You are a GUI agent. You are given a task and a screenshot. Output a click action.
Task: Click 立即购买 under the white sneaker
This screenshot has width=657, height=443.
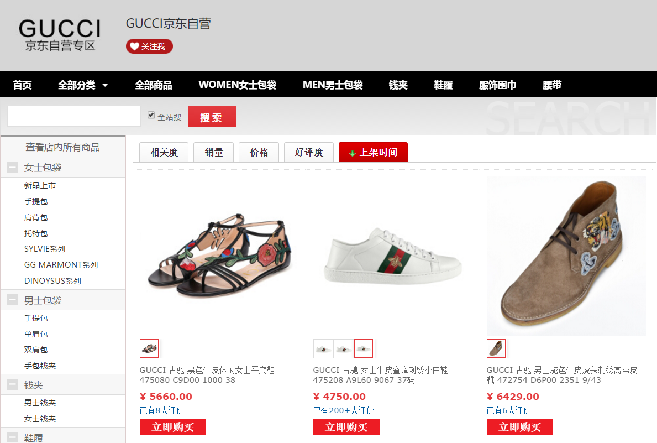346,427
